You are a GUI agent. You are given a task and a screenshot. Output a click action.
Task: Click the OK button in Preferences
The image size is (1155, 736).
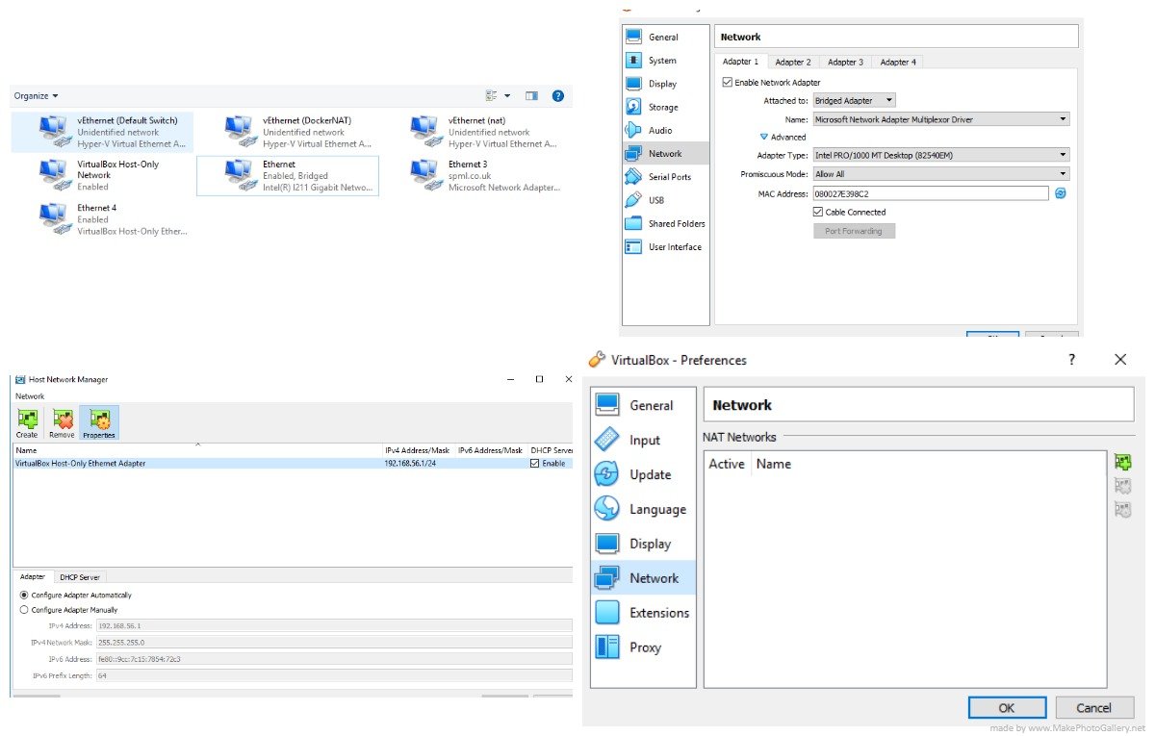tap(1007, 707)
